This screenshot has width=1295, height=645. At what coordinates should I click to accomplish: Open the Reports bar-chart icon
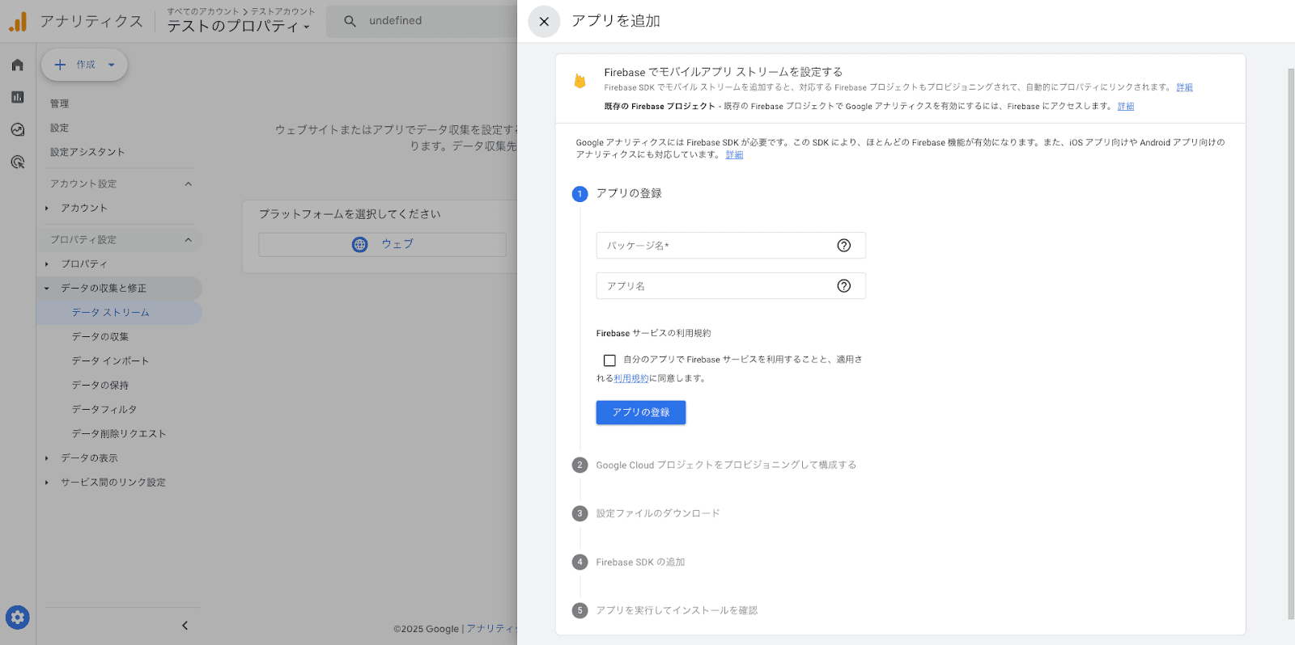point(18,97)
